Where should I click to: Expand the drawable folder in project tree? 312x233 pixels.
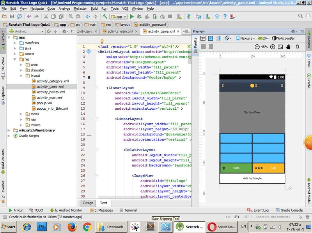click(x=21, y=70)
